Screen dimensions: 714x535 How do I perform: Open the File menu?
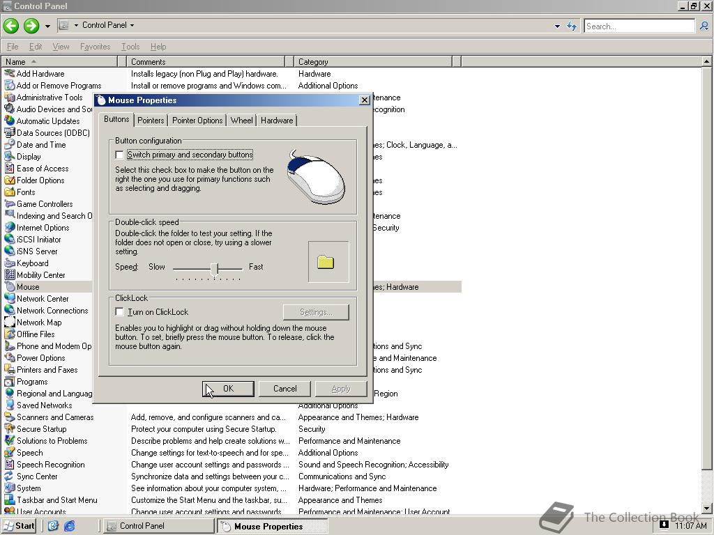point(13,47)
